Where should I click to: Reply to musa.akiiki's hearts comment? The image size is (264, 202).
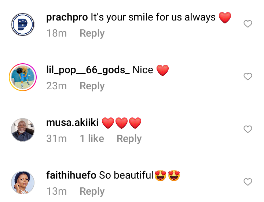click(x=129, y=139)
